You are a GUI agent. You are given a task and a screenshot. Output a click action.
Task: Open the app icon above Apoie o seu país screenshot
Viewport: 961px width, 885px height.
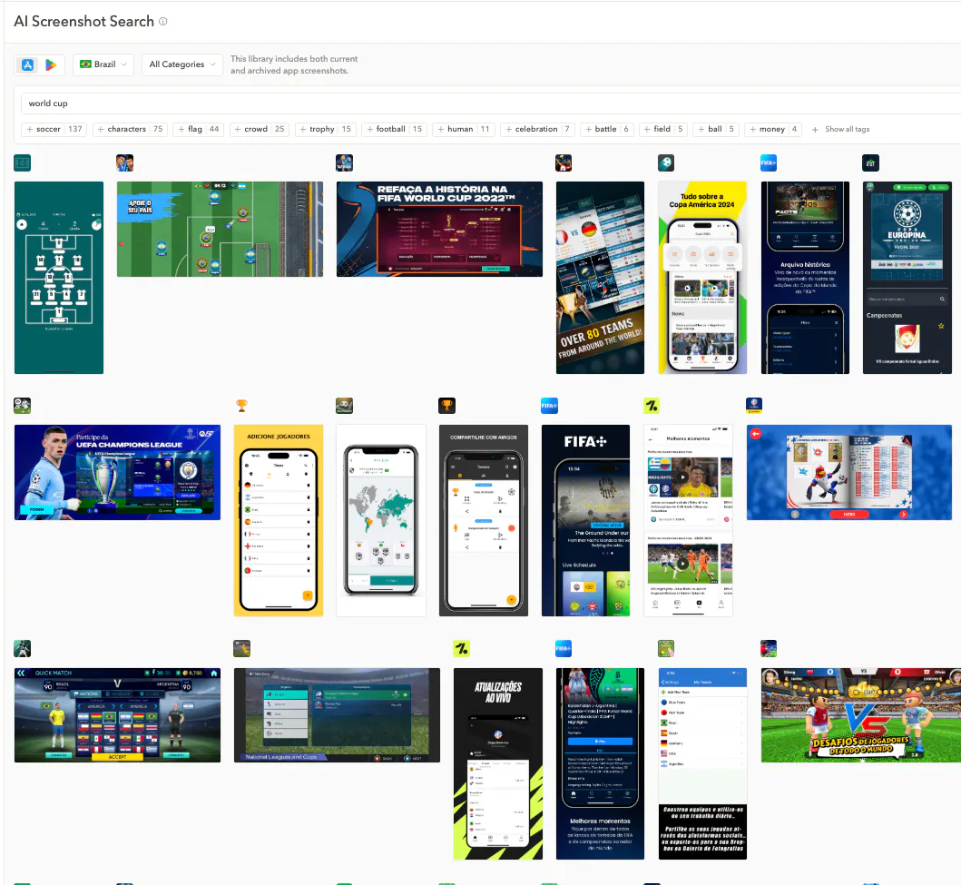124,163
